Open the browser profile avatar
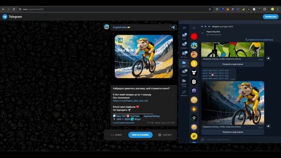 [272, 9]
